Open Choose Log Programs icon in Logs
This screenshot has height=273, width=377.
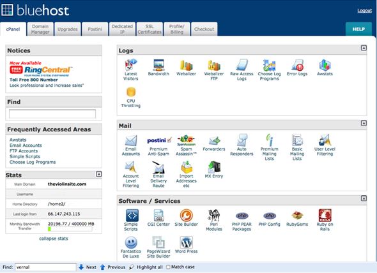(269, 65)
